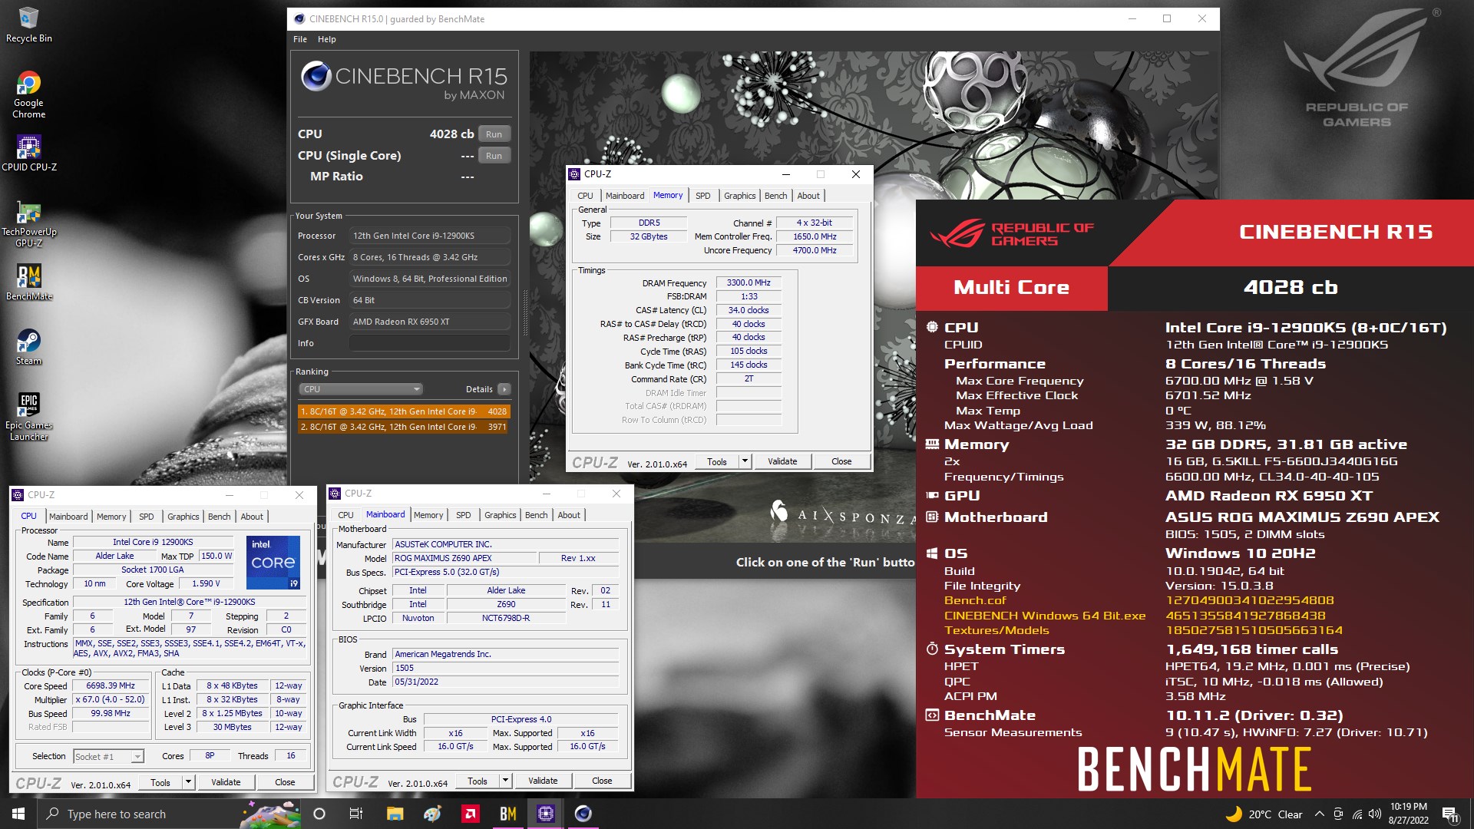Click the Intel Core i9 badge logo
This screenshot has width=1474, height=829.
click(273, 563)
